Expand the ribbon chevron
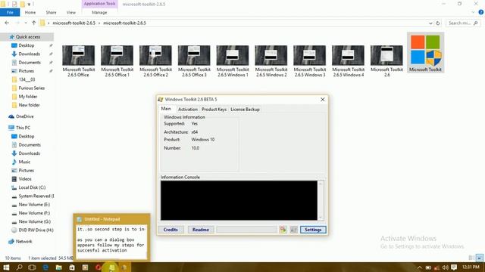485x272 pixels. (473, 12)
